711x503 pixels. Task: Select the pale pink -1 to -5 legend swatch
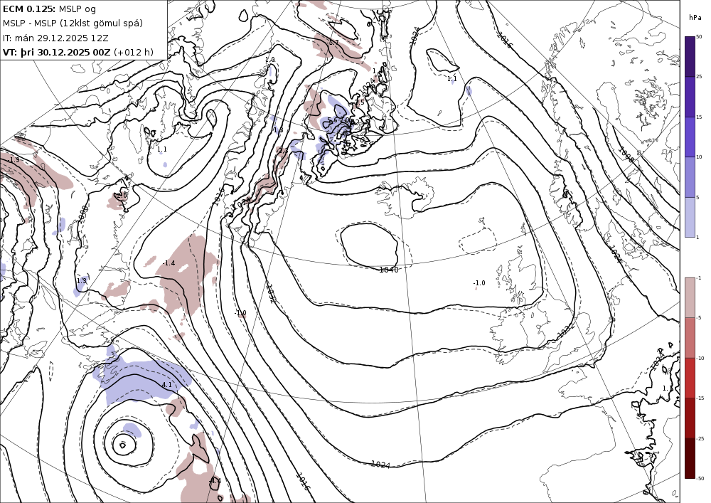pos(690,297)
